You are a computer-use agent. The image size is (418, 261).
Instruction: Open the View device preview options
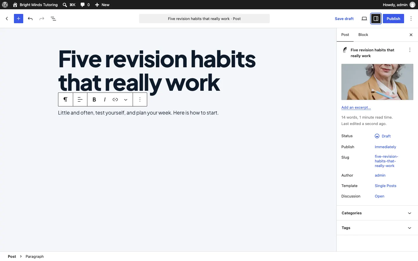(x=364, y=19)
